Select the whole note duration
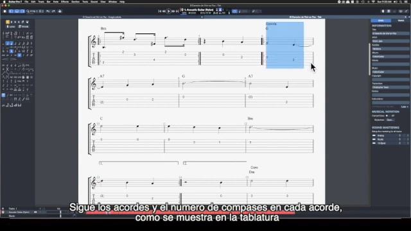This screenshot has width=411, height=231. 4,44
